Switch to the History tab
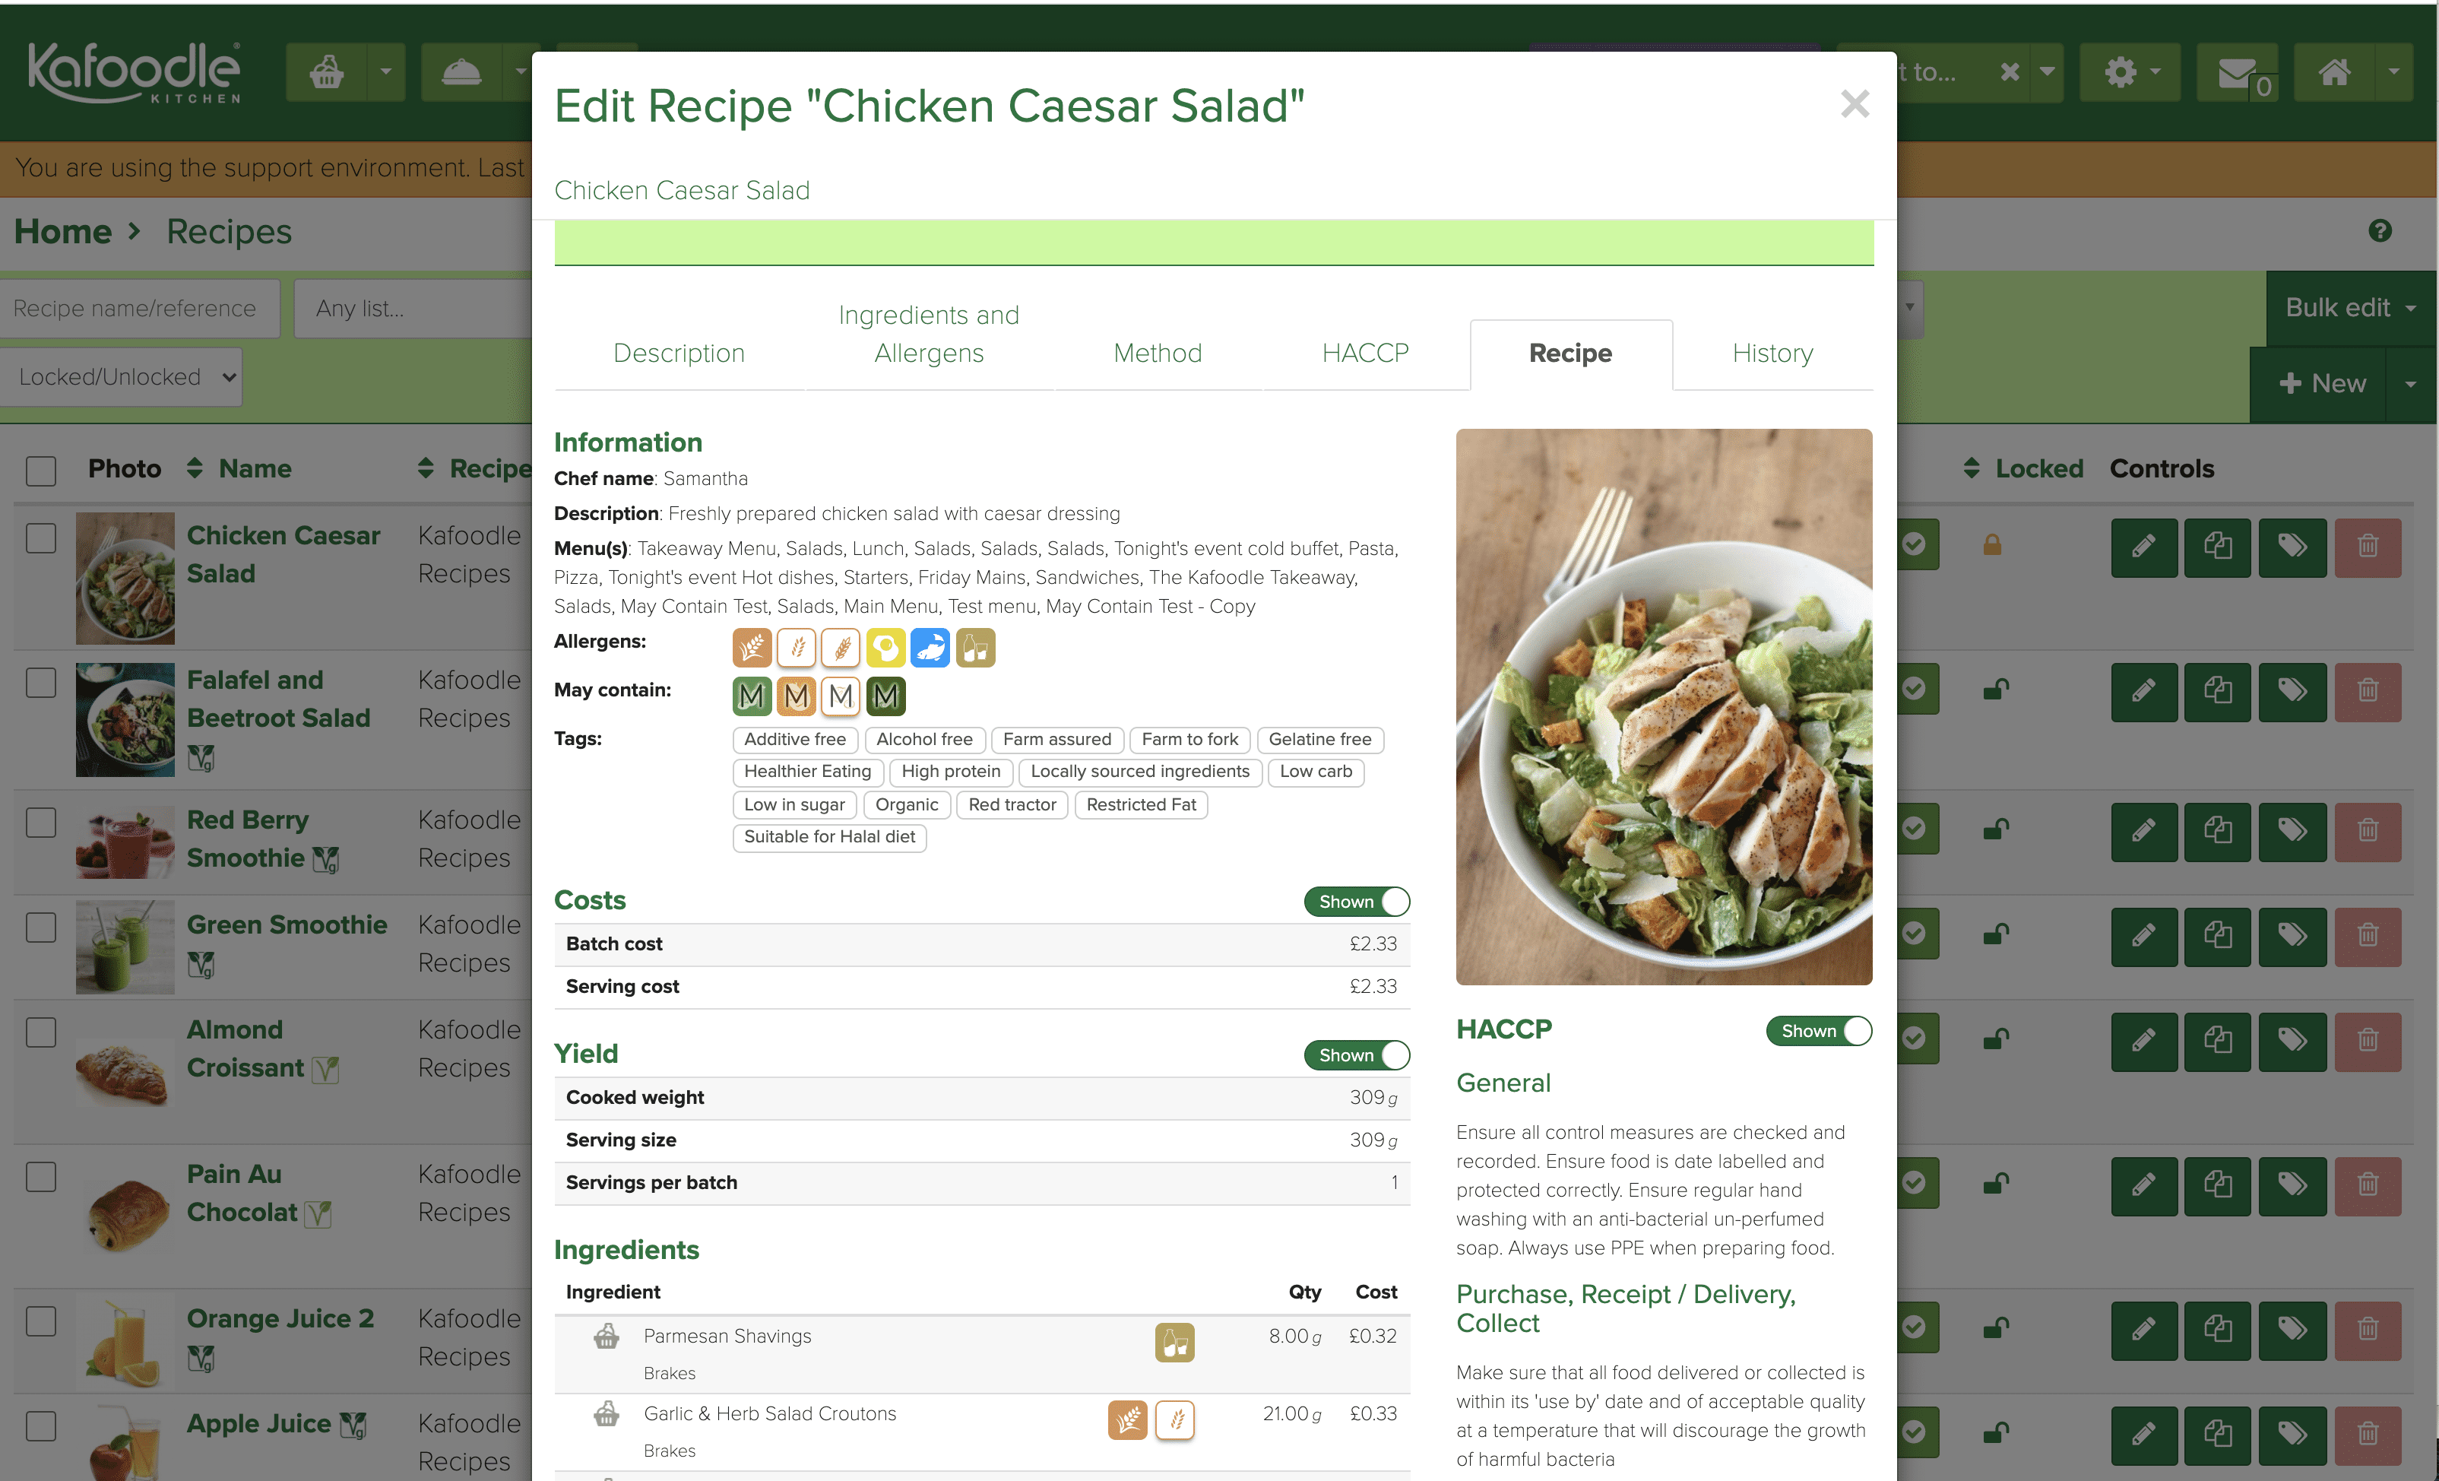 [x=1772, y=354]
